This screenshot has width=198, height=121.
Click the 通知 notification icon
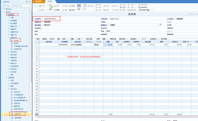(x=121, y=10)
